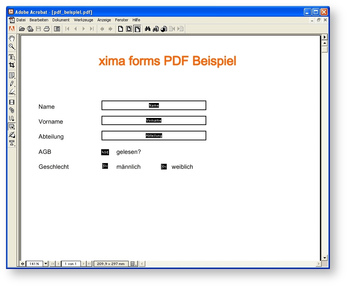Viewport: 347px width, 286px height.
Task: Click the Find binoculars icon
Action: point(147,29)
